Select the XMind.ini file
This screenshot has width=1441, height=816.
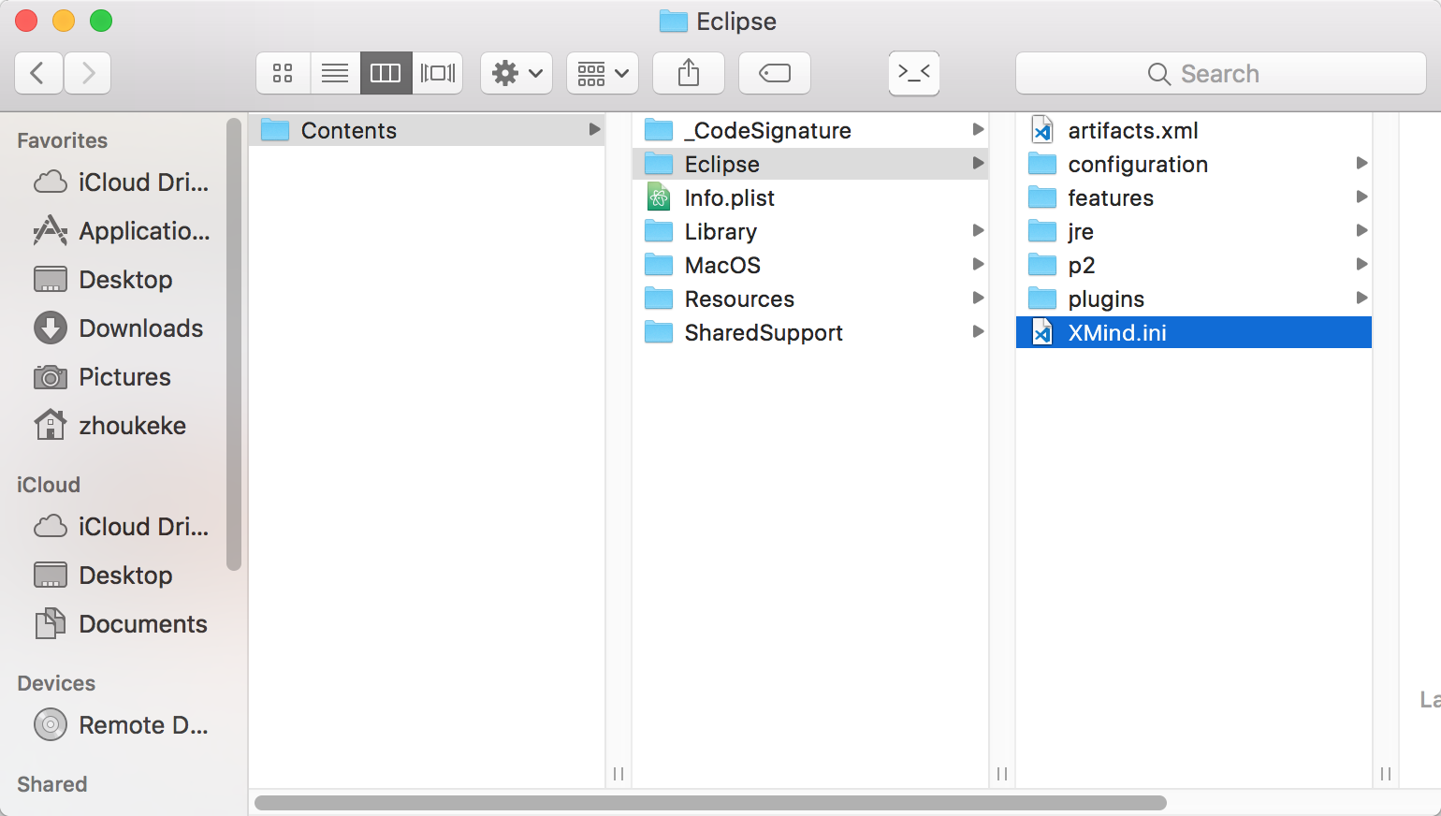pyautogui.click(x=1194, y=332)
